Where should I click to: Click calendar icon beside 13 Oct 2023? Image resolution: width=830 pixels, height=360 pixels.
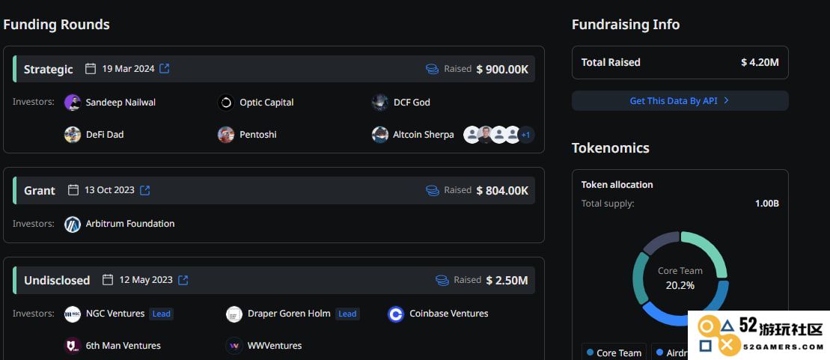pyautogui.click(x=73, y=190)
